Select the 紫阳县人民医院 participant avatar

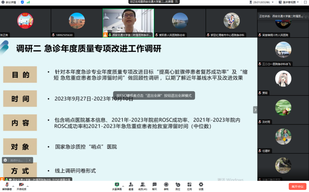[180, 21]
